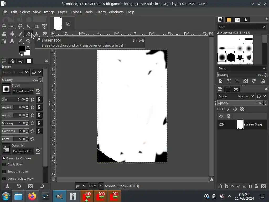Image resolution: width=269 pixels, height=202 pixels.
Task: Open the Eraser Mode Normal dropdown
Action: tap(15, 72)
